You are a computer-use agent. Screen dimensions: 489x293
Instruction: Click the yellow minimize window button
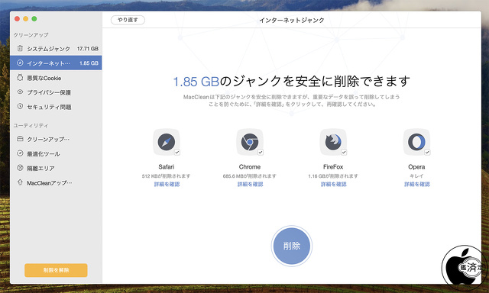click(25, 19)
